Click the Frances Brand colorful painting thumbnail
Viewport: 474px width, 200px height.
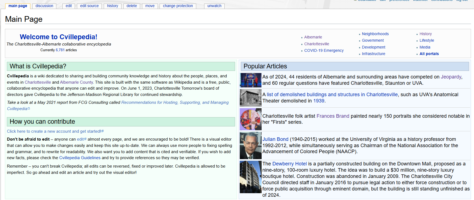251,119
